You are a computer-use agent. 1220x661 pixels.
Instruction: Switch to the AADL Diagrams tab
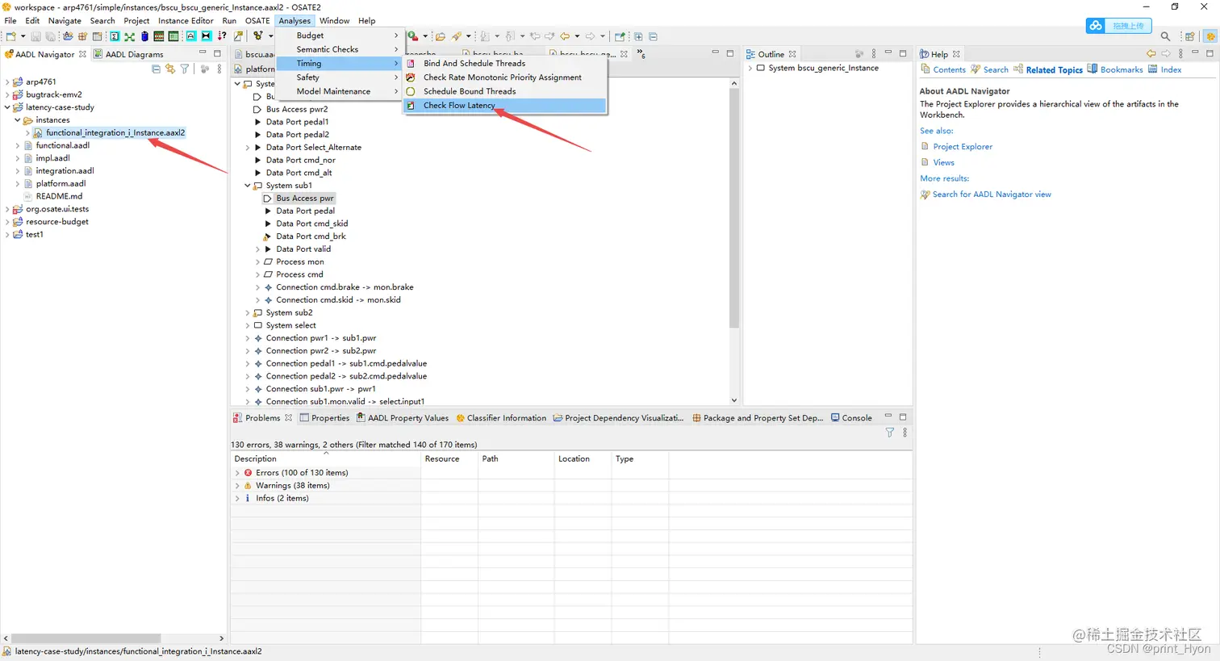(128, 54)
